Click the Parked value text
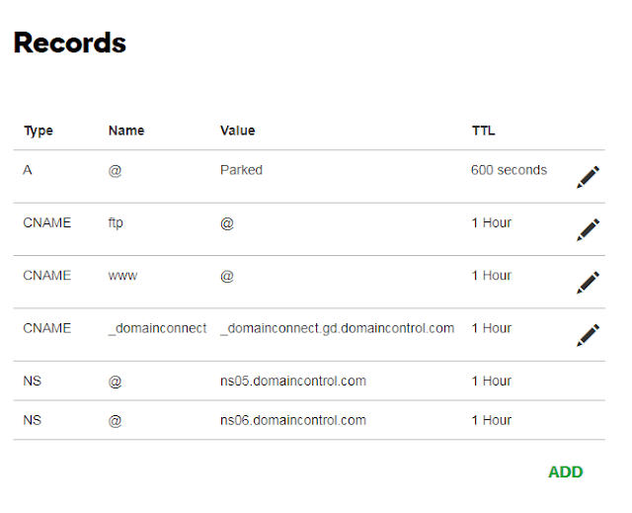 click(x=241, y=170)
